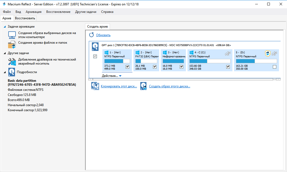287x172 pixels.
Task: Click the GPT disk 1 drive icon
Action: click(95, 46)
